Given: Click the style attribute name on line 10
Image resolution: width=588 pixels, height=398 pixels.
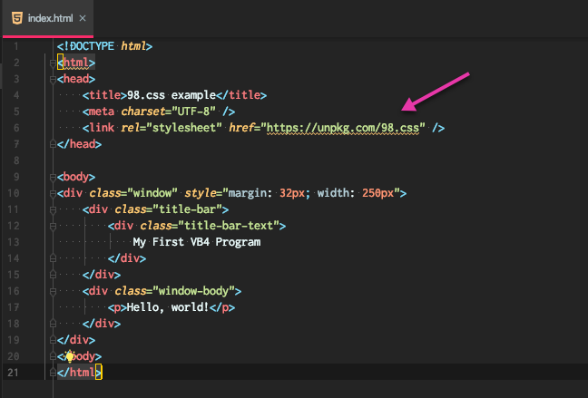Looking at the screenshot, I should [201, 193].
